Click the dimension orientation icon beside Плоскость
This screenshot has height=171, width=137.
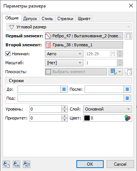click(x=128, y=72)
